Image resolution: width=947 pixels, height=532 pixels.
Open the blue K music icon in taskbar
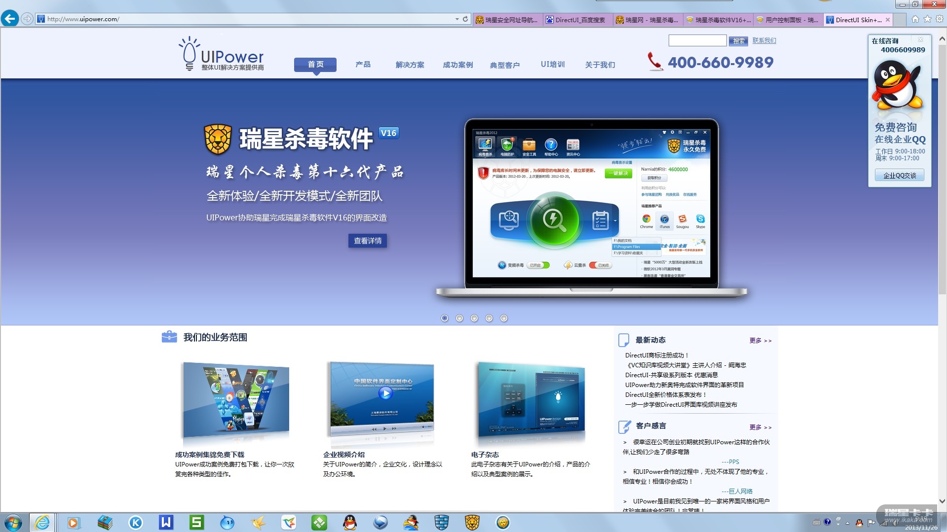[135, 523]
